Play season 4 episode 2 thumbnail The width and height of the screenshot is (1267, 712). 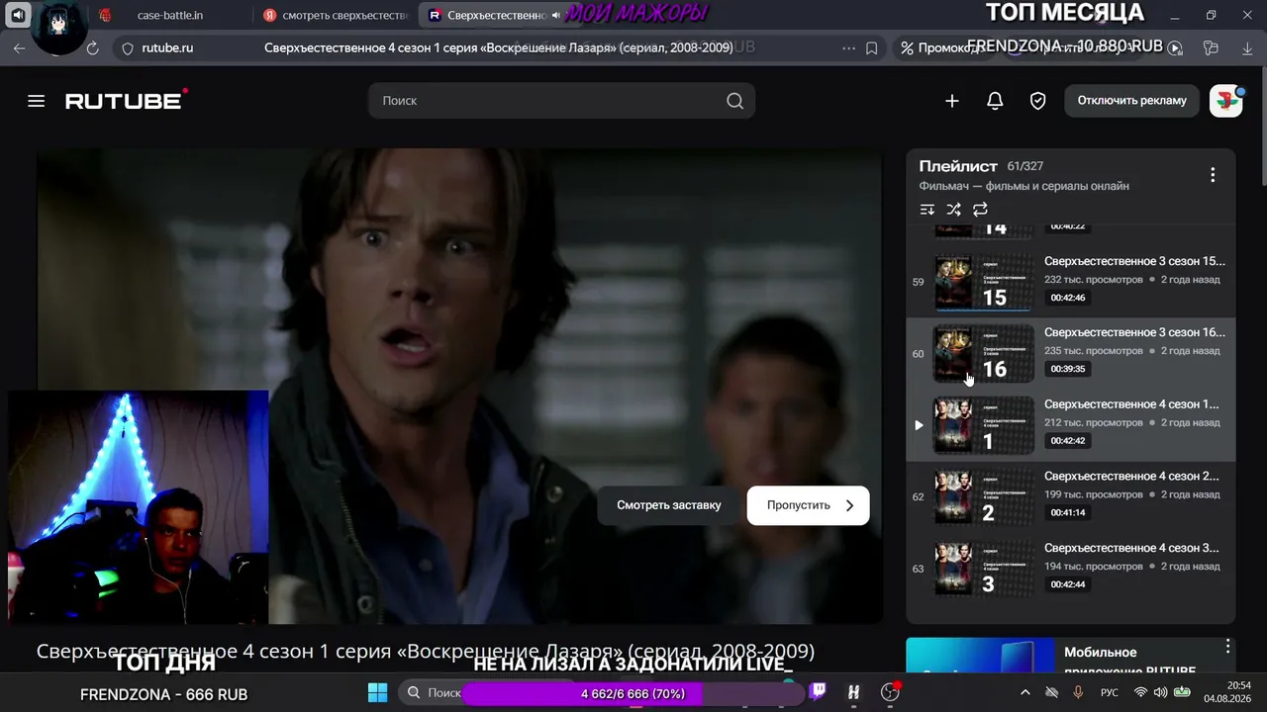(984, 497)
